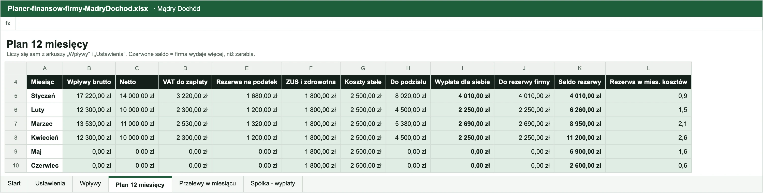763x193 pixels.
Task: Click cell with 8 020,00 zł
Action: point(408,96)
